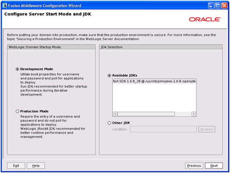Select the Production Mode radio button
230x173 pixels.
click(x=18, y=111)
